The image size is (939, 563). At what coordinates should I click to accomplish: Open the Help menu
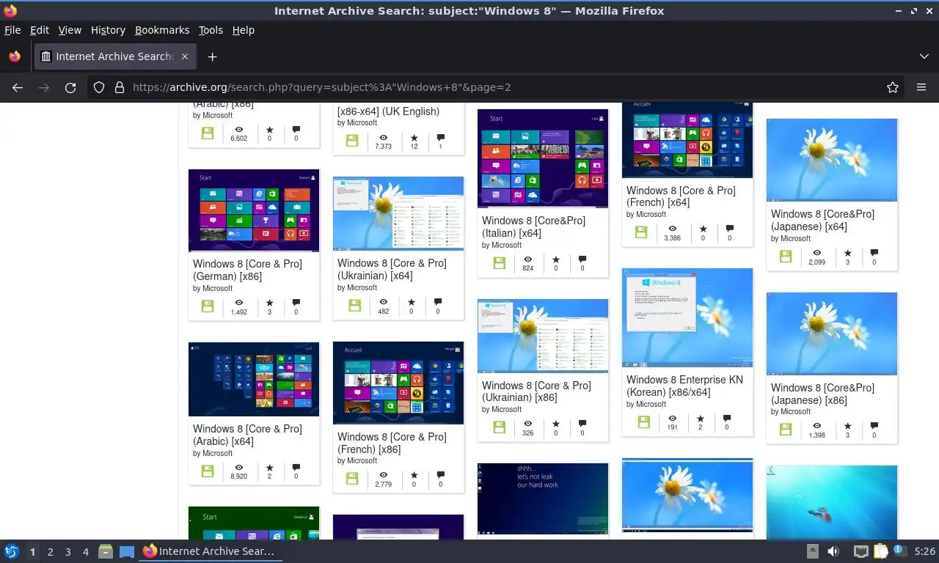(x=244, y=30)
